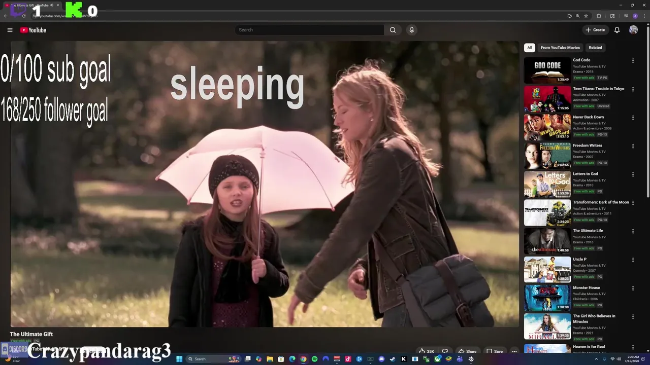
Task: Open Discord from taskbar
Action: click(381, 359)
